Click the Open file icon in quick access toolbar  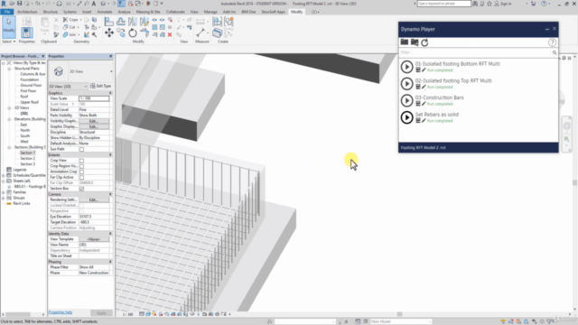pyautogui.click(x=12, y=4)
